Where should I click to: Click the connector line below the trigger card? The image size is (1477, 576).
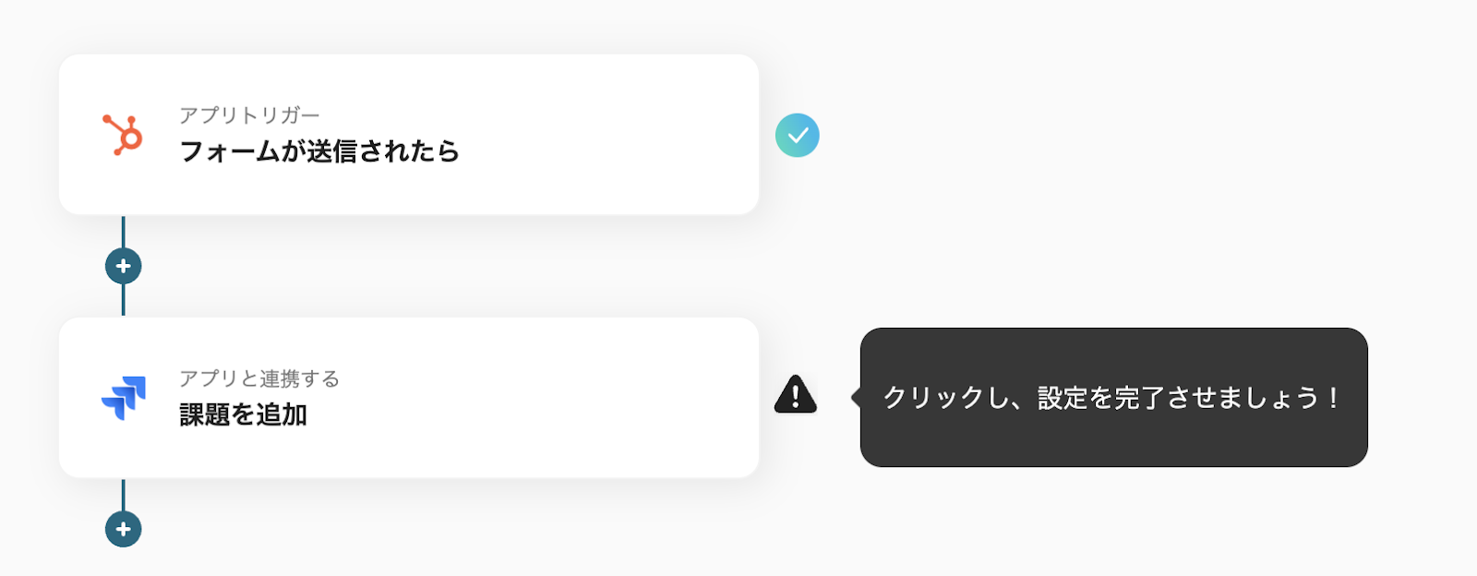point(123,231)
